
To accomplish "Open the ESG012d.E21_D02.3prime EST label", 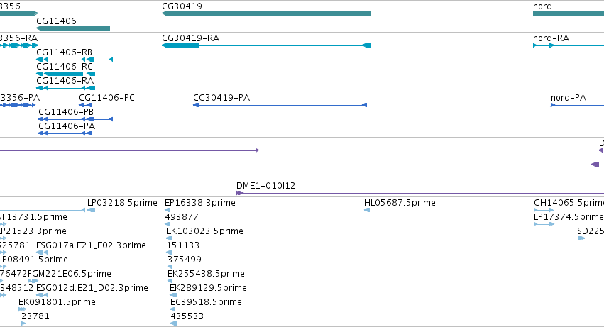I will (92, 288).
